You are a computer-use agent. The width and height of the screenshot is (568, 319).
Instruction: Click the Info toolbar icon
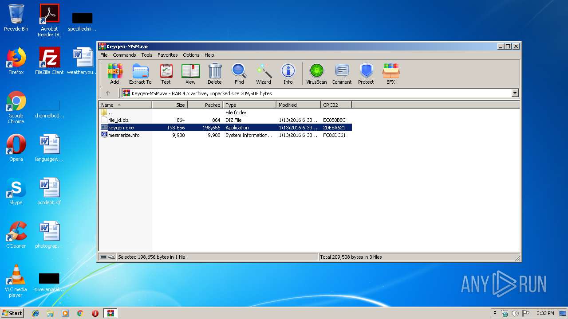coord(288,74)
